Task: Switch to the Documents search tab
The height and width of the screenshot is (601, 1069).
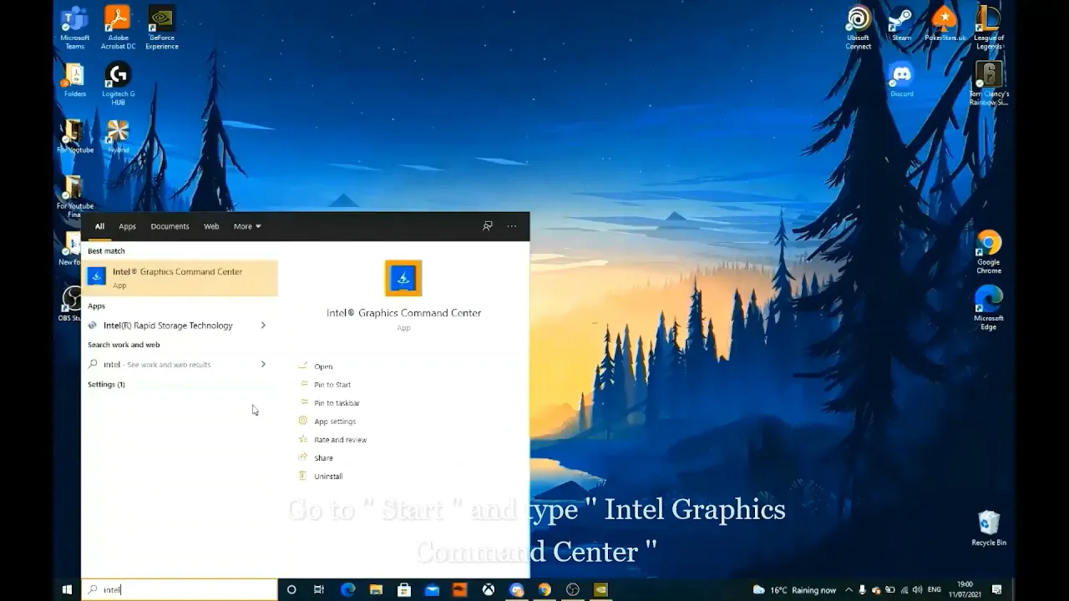Action: (170, 226)
